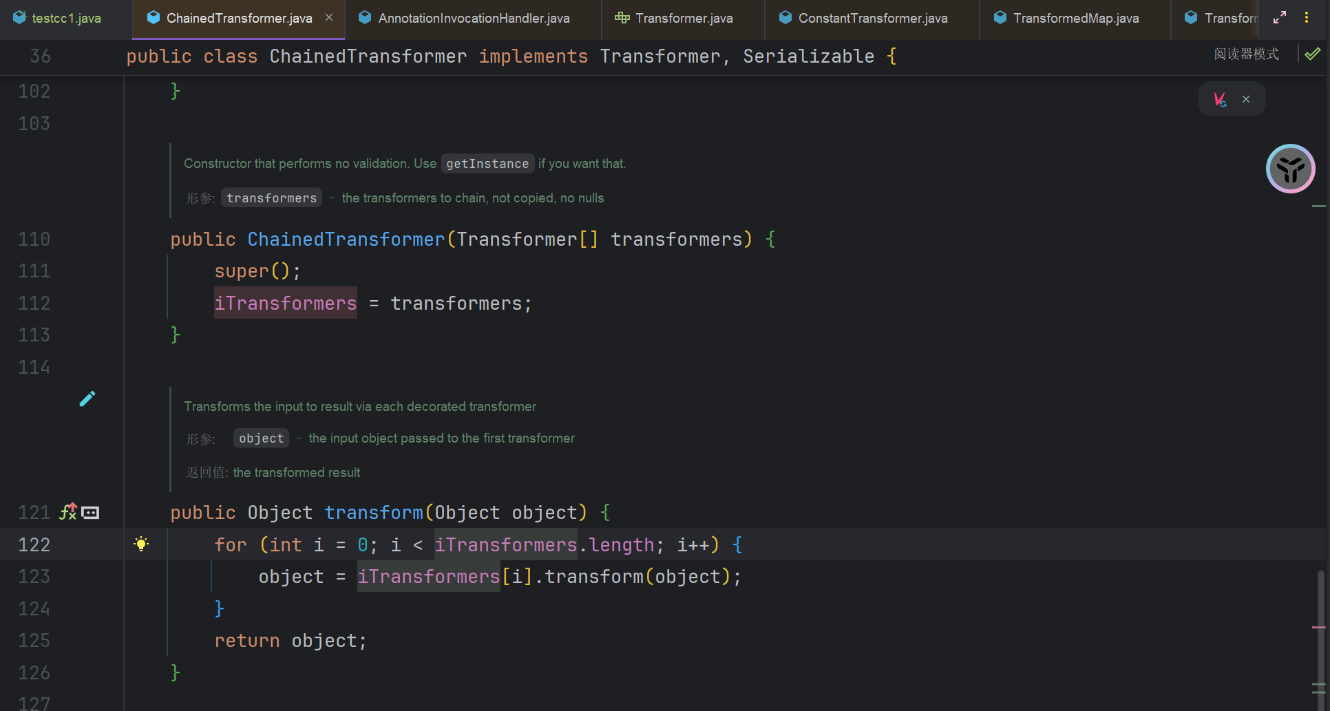Viewport: 1330px width, 711px height.
Task: Open the TransformedMap.java tab
Action: [1075, 19]
